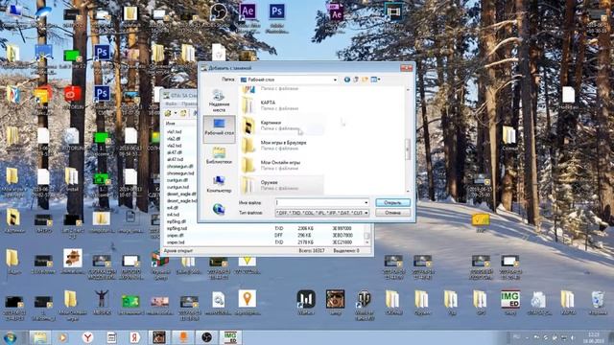
Task: Open the Тип файлов filter dropdown
Action: point(322,213)
